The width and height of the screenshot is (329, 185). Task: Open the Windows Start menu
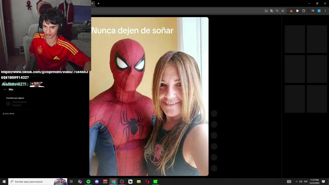pyautogui.click(x=4, y=182)
